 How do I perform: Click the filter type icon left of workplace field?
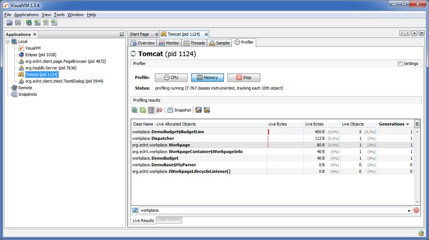(135, 210)
